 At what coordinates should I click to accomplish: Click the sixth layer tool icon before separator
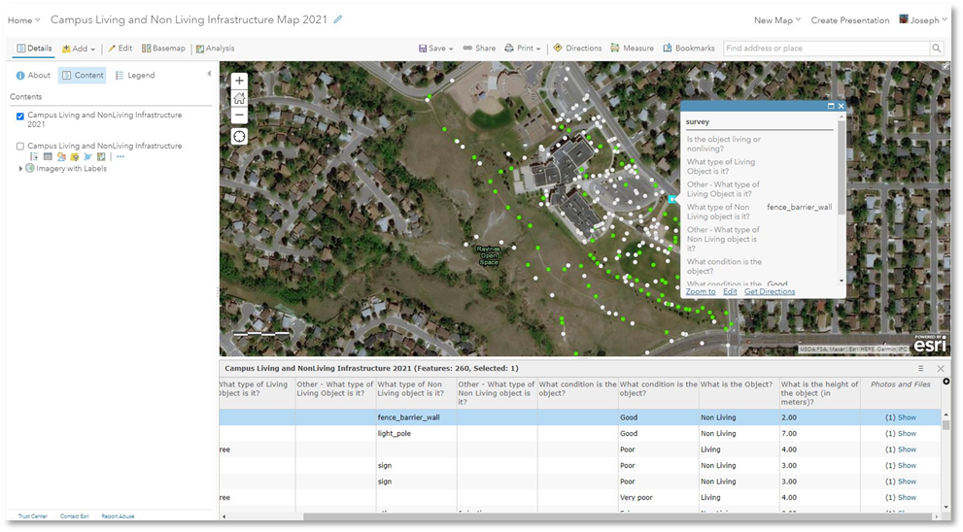101,157
